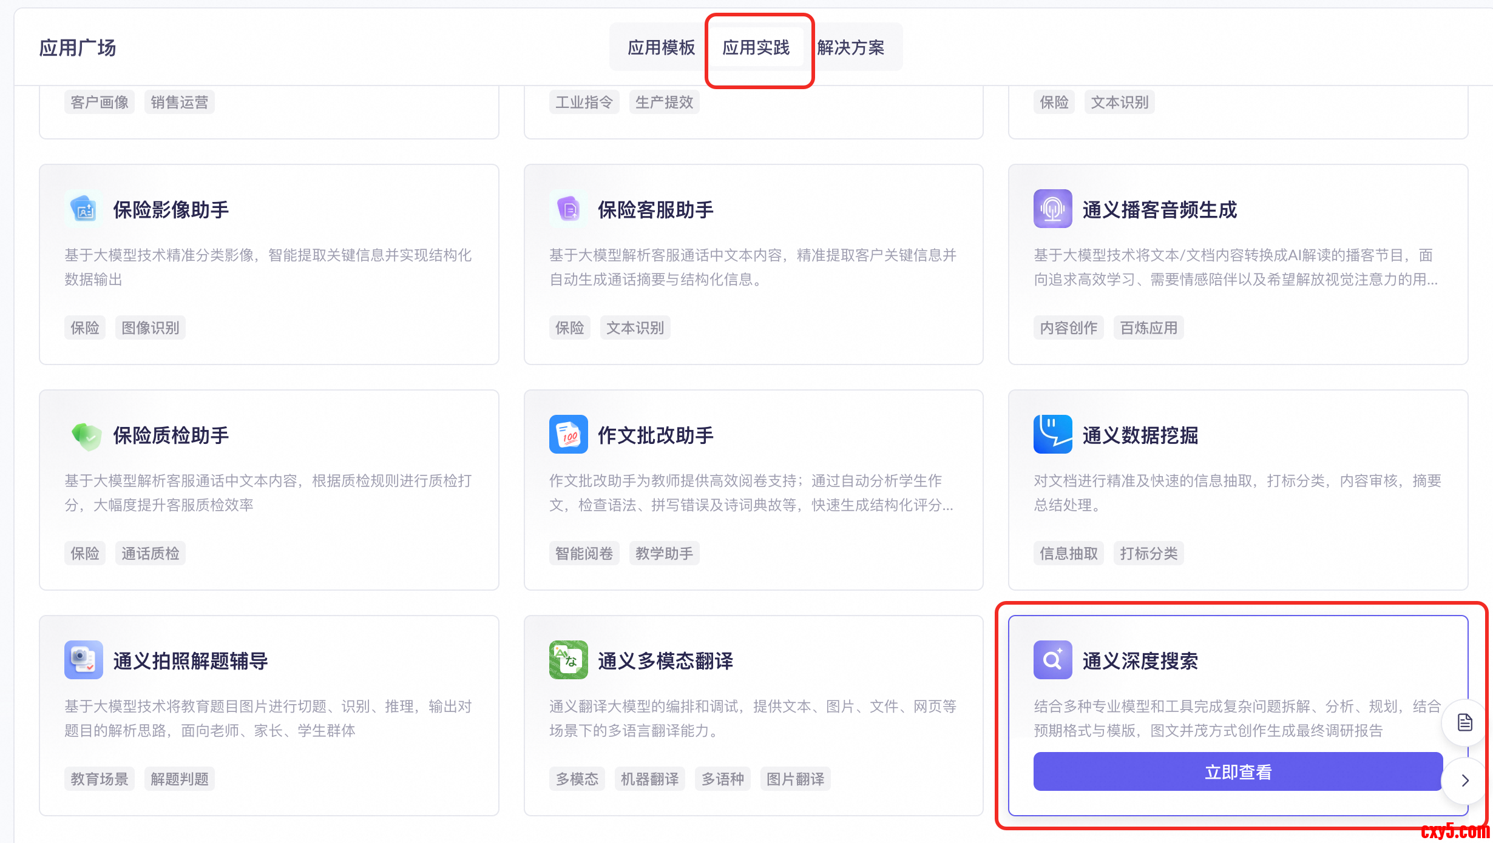The width and height of the screenshot is (1493, 843).
Task: Expand the floating right chevron arrow
Action: (1465, 781)
